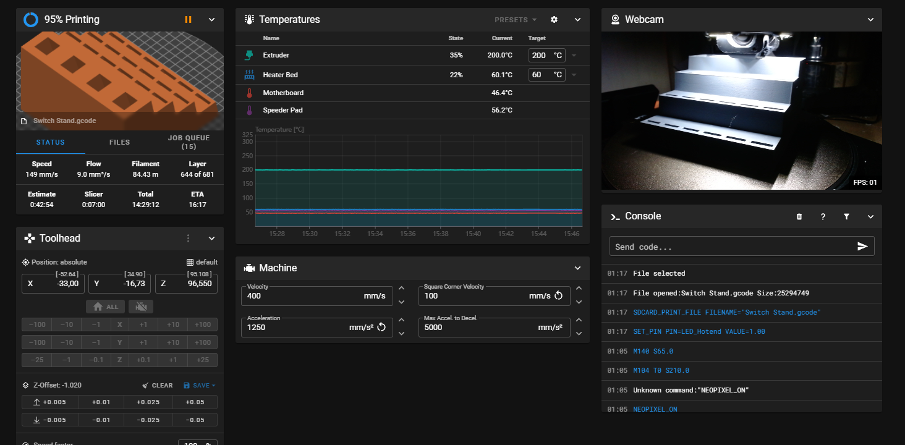Focus the Send code input field
Viewport: 905px width, 445px height.
(729, 247)
